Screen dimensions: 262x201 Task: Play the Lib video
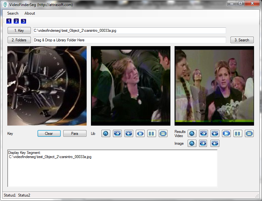(140, 134)
